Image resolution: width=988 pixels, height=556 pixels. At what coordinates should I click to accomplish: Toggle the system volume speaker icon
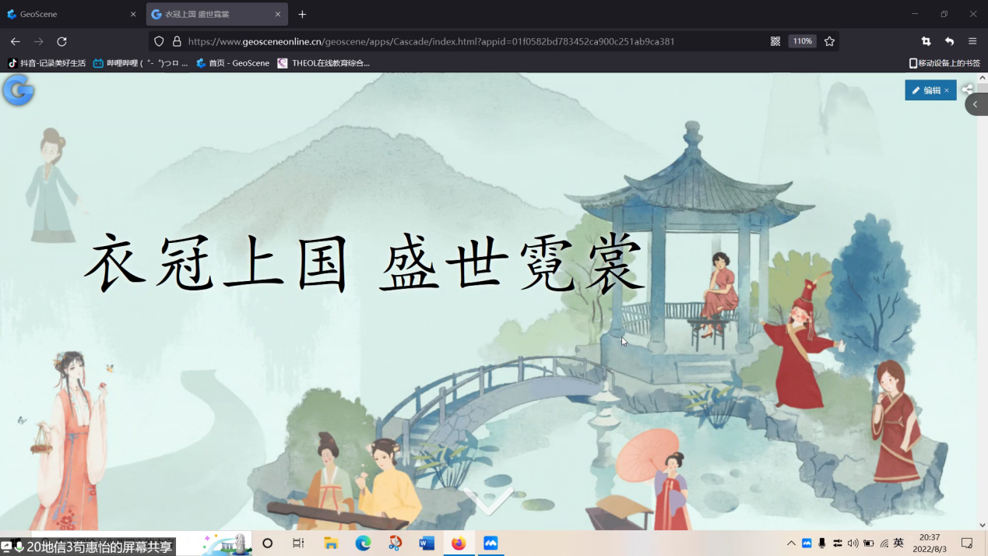[853, 543]
